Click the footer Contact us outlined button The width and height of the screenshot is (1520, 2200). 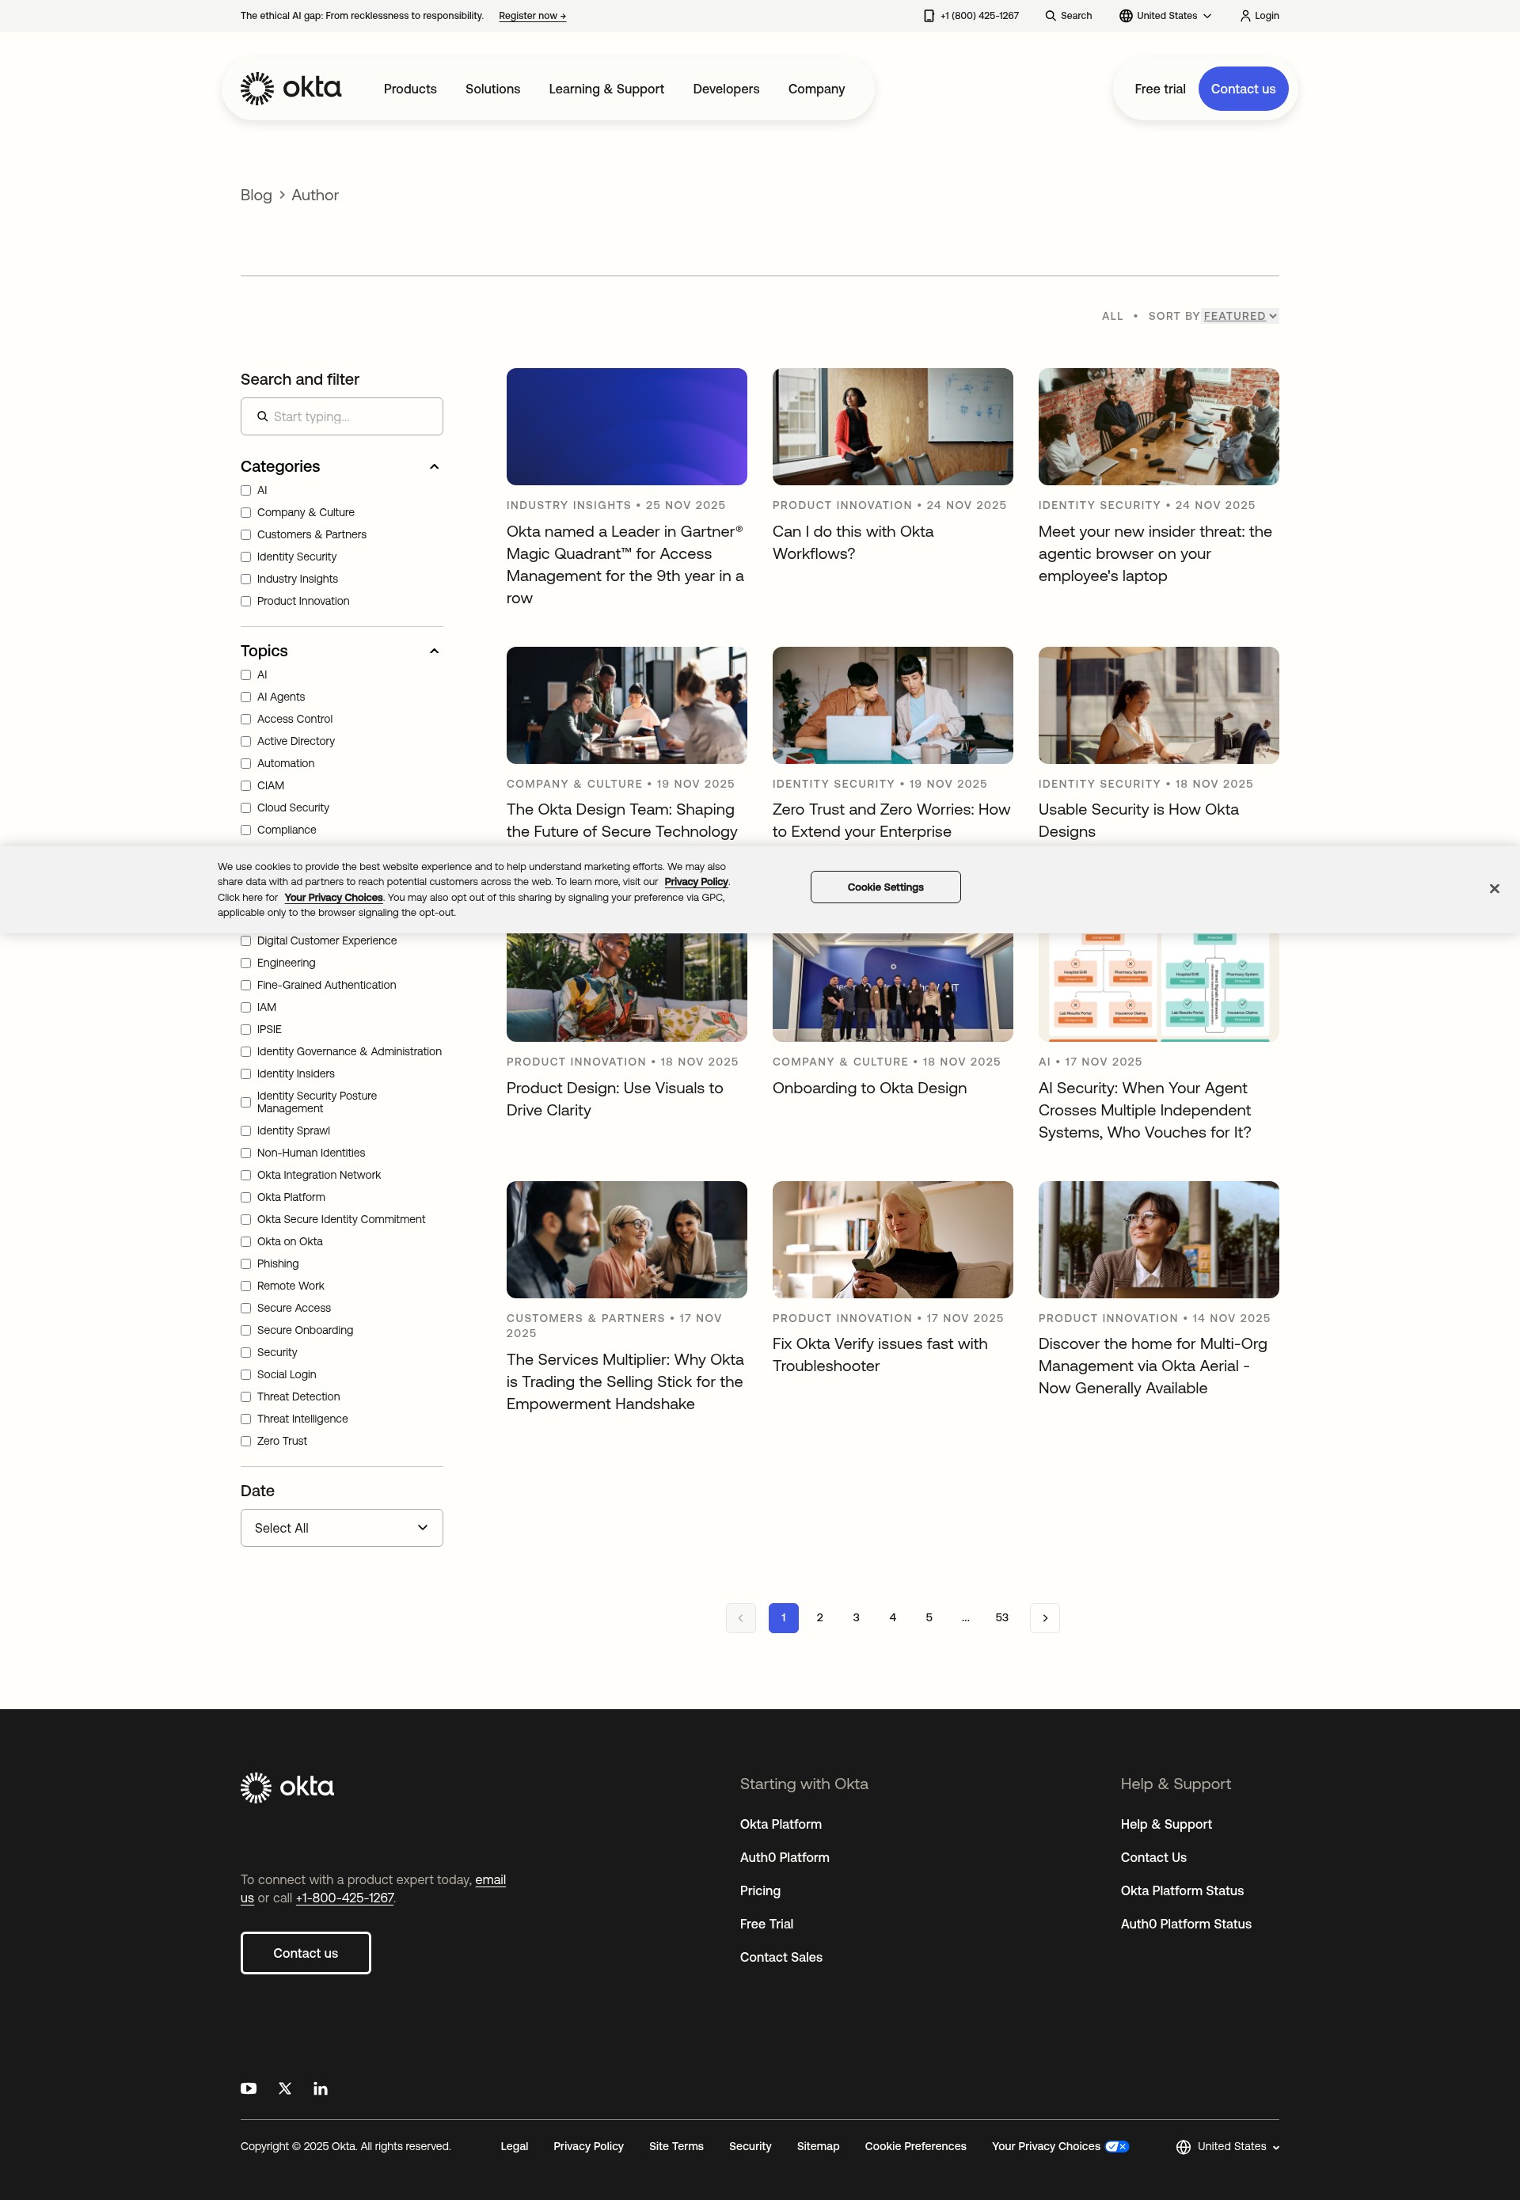tap(306, 1953)
